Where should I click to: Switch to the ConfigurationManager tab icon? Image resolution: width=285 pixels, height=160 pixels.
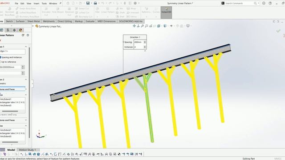pyautogui.click(x=8, y=30)
